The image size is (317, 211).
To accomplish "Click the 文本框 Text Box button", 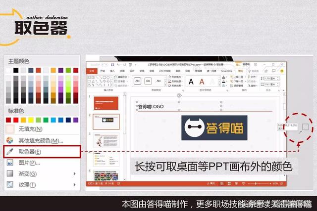I will 120,82.
